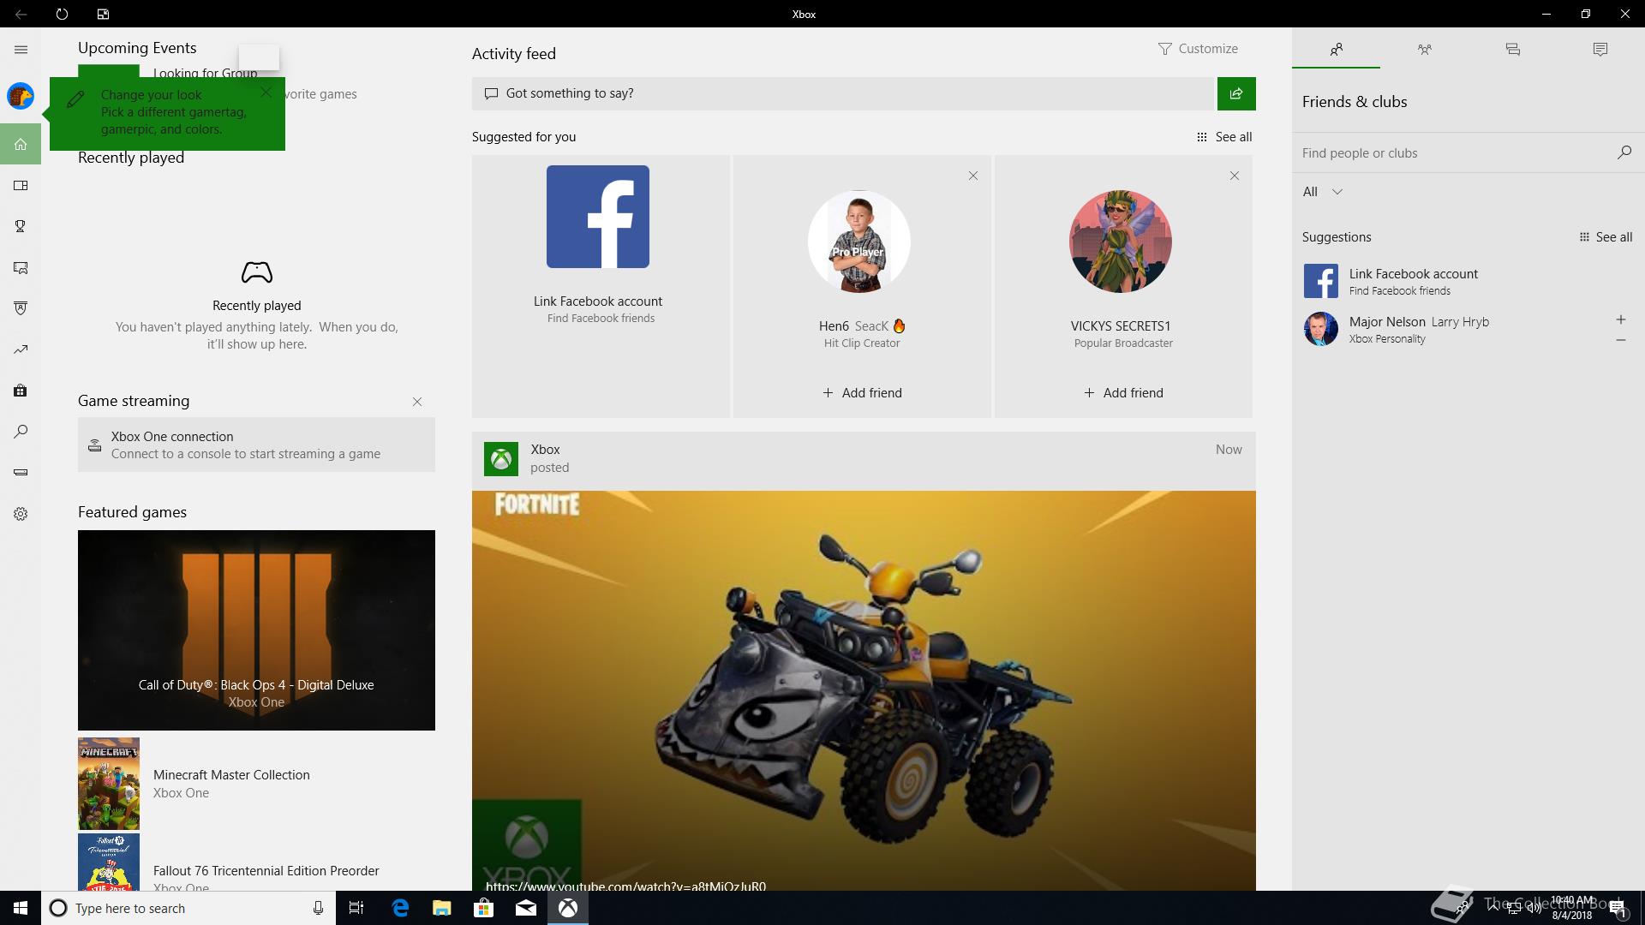1645x925 pixels.
Task: Close the Game streaming section
Action: click(x=417, y=402)
